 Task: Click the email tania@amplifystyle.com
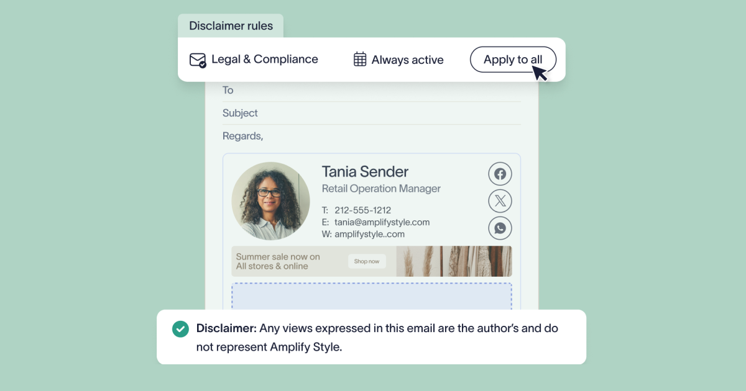coord(382,222)
